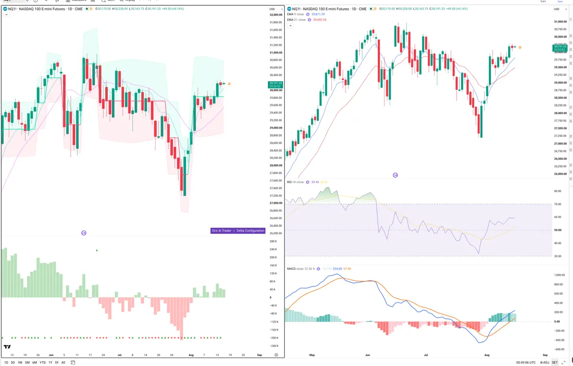573x366 pixels.
Task: Collapse indicator legend in right chart
Action: (x=290, y=26)
